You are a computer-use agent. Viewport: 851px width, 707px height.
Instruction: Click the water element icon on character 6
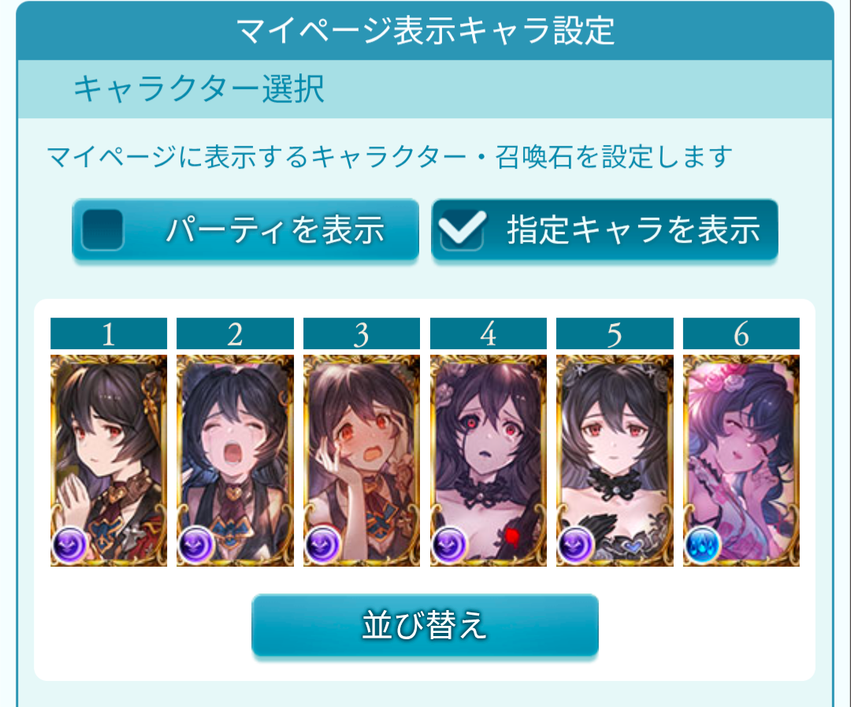tap(702, 544)
